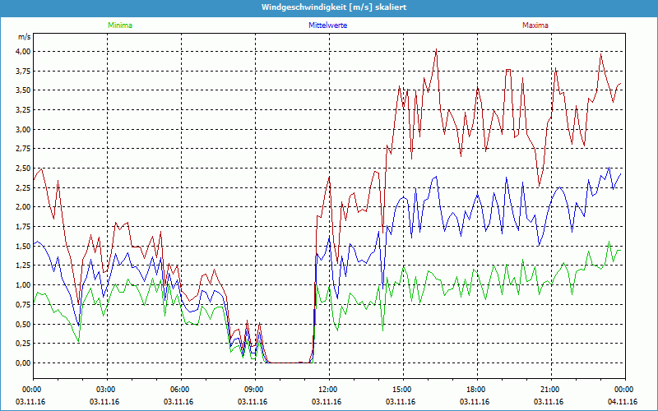Image resolution: width=658 pixels, height=411 pixels.
Task: Click the 12:00 time axis label
Action: pyautogui.click(x=329, y=390)
